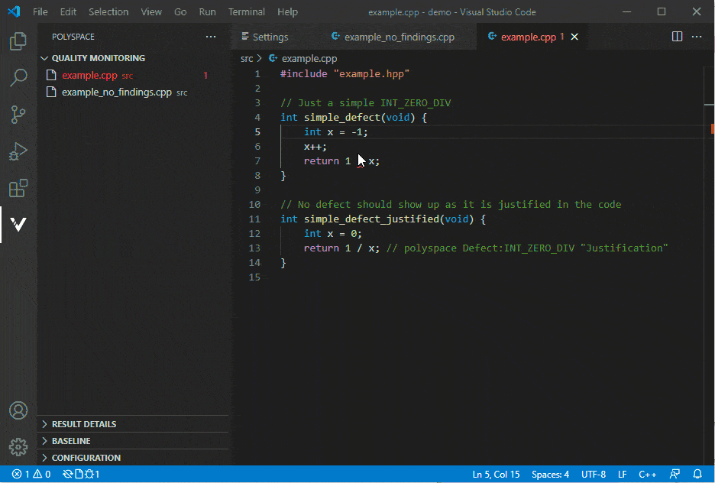The height and width of the screenshot is (483, 715).
Task: Expand the Baseline section
Action: click(x=70, y=441)
